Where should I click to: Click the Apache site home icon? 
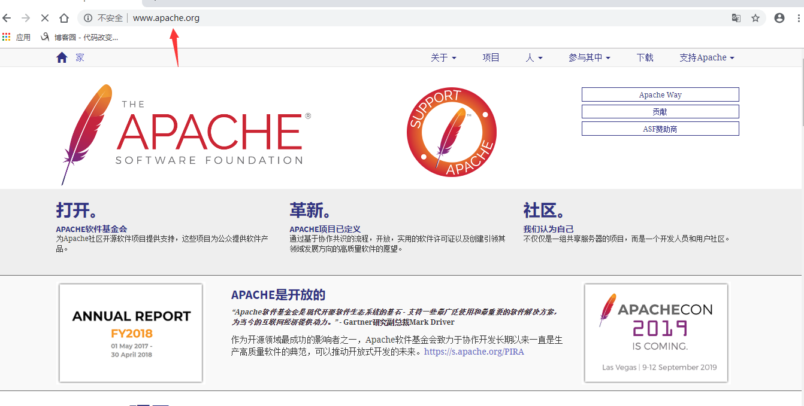click(x=62, y=57)
